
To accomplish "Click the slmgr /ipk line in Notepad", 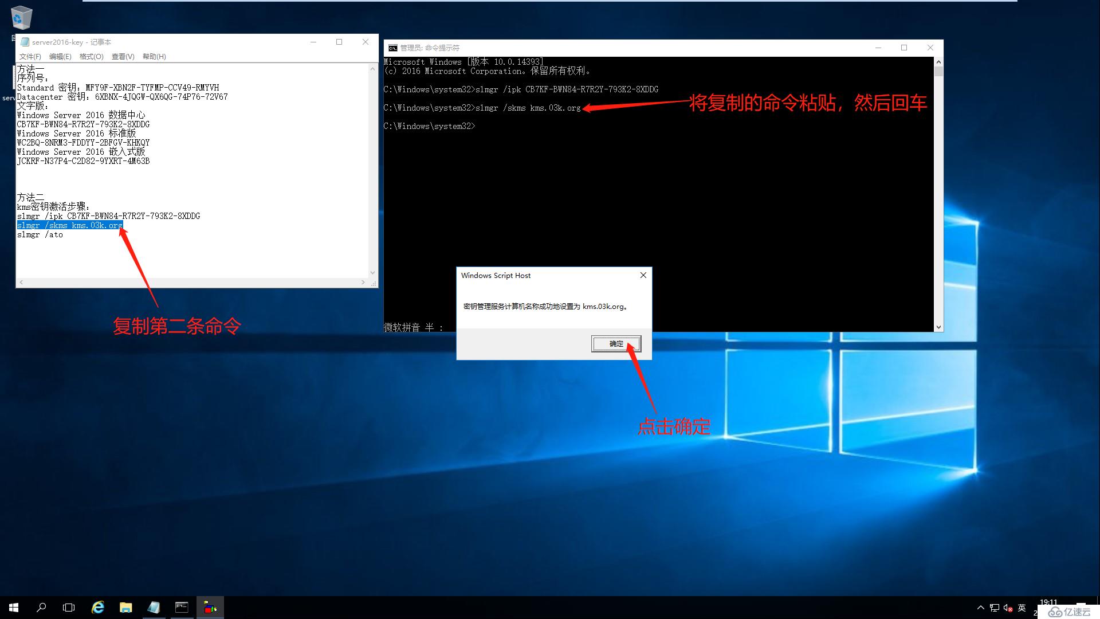I will [x=108, y=216].
